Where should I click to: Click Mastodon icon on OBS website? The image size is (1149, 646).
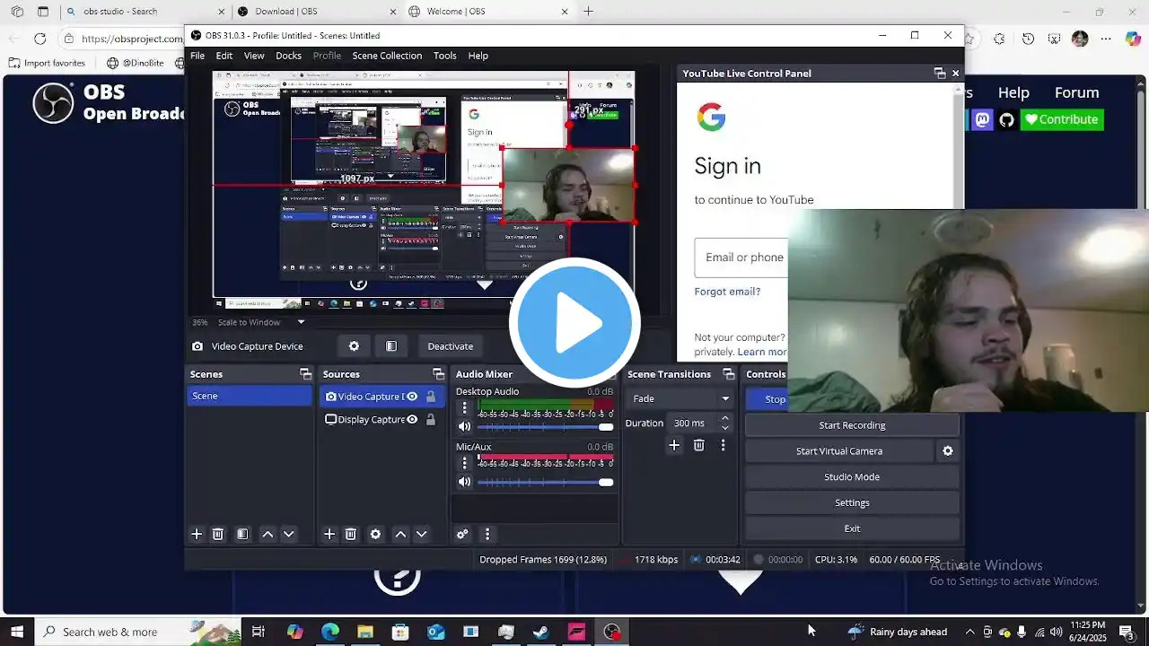[x=983, y=119]
